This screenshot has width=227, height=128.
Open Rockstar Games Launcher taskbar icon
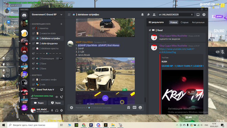pos(106,125)
